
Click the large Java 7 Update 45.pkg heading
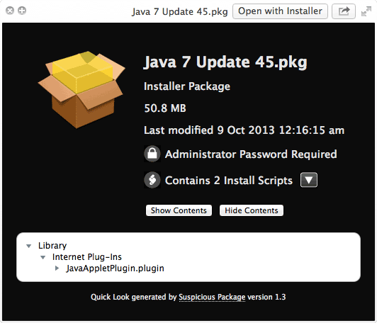point(225,62)
